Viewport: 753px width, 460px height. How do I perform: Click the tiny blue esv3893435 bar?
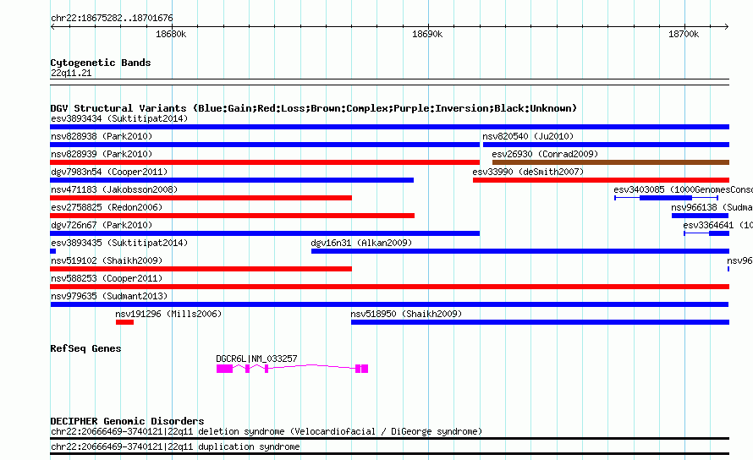[52, 251]
